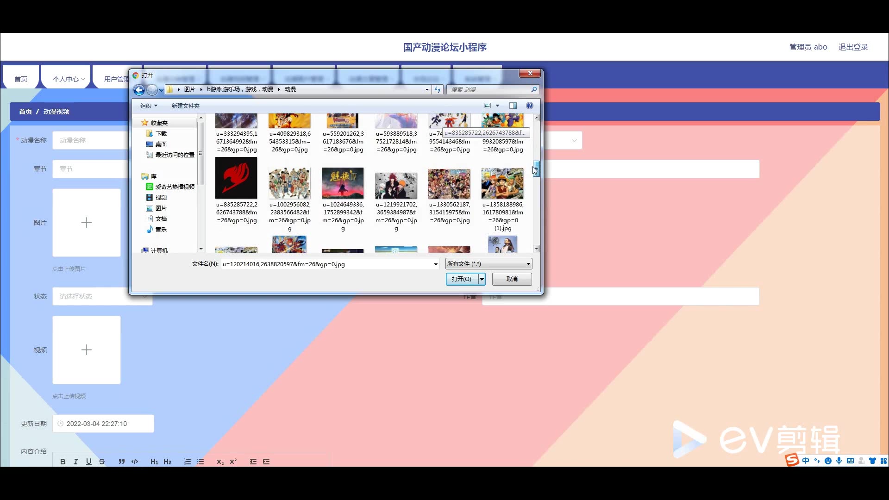Click the forward navigation arrow in dialog
The image size is (889, 500).
[x=152, y=90]
